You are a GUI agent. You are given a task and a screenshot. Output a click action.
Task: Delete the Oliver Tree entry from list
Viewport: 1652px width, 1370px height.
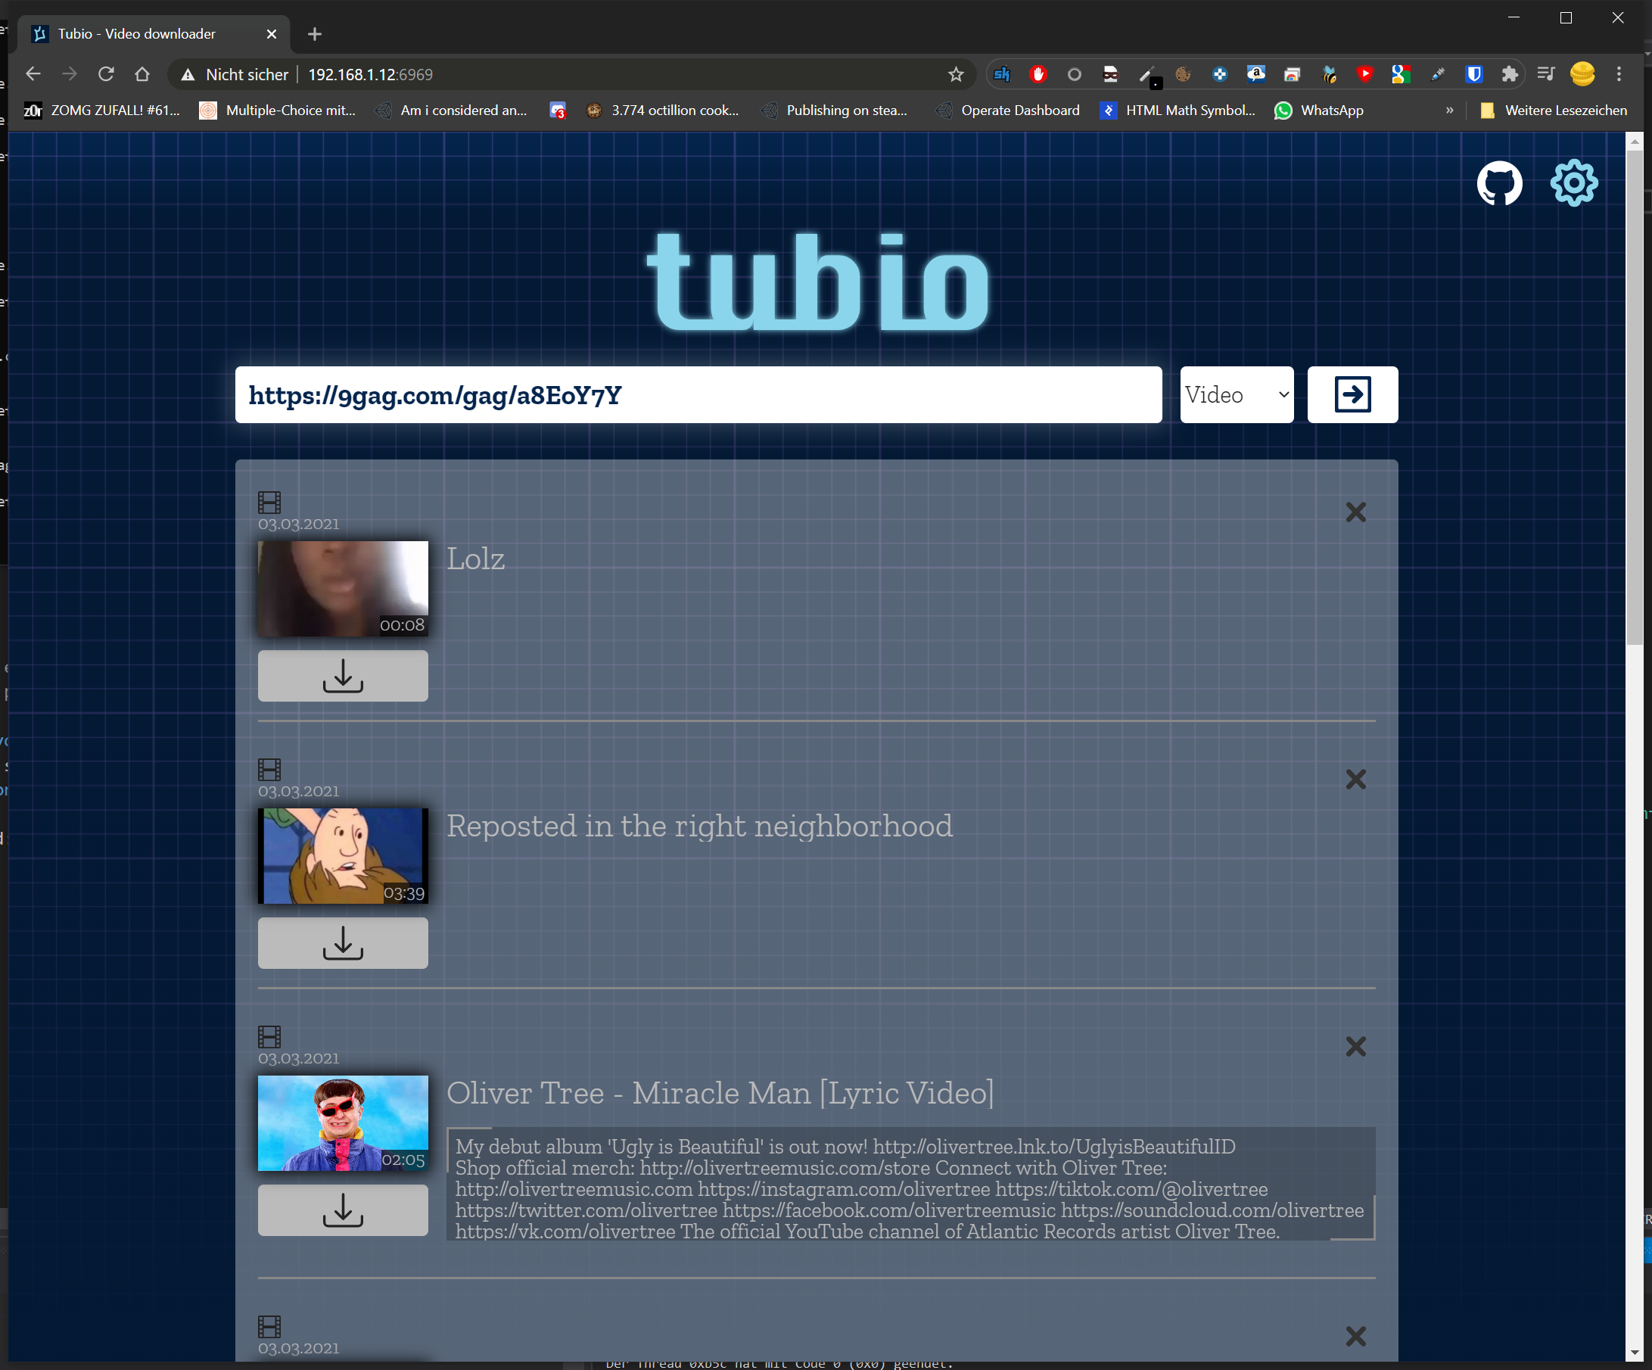pos(1355,1047)
